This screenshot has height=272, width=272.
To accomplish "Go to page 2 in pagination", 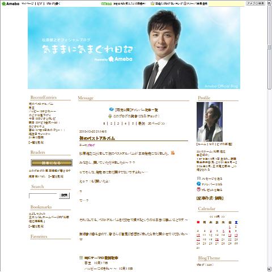I will click(111, 124).
